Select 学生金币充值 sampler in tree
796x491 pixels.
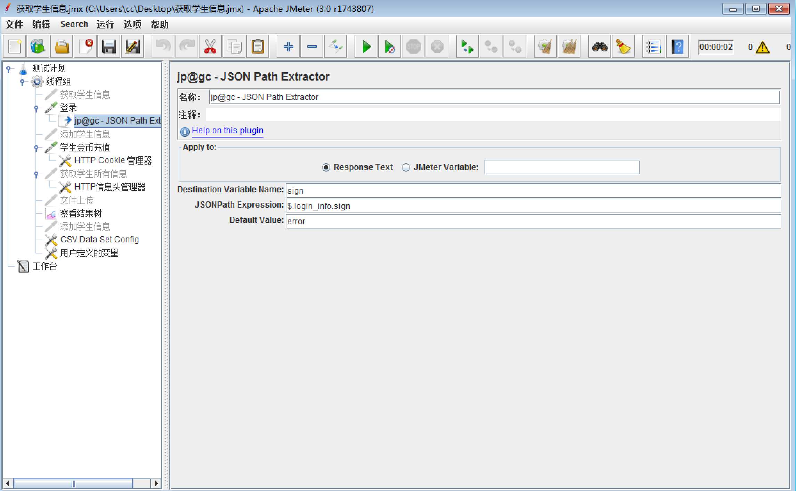[x=85, y=147]
